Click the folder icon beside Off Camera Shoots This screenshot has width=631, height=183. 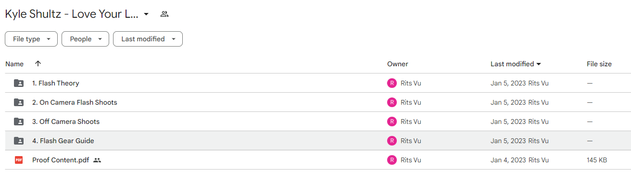click(19, 122)
